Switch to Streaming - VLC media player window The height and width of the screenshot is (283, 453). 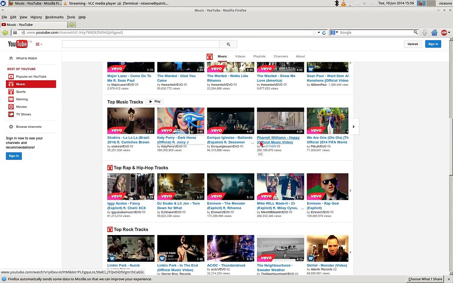89,3
